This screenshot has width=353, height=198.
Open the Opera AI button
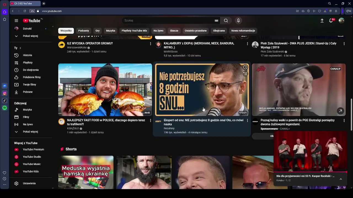349,11
